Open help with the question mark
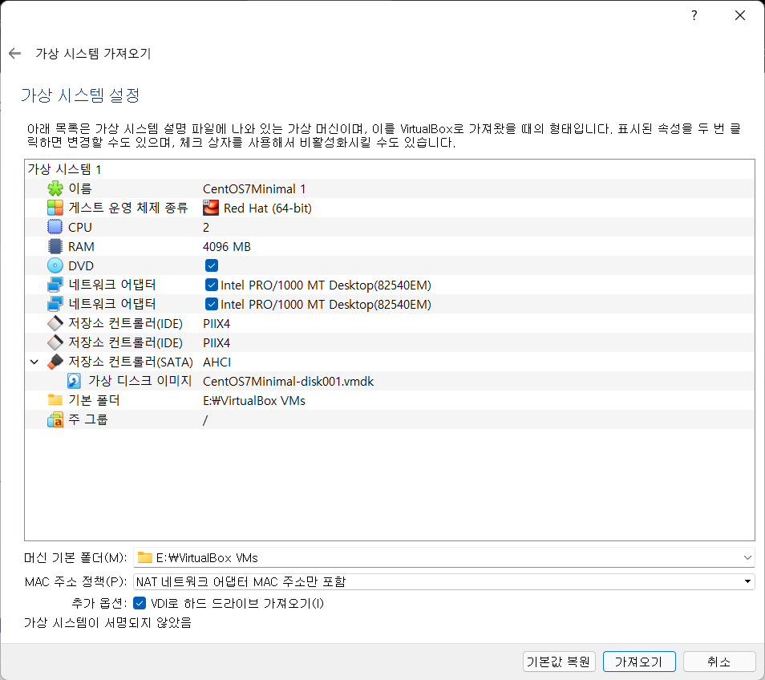This screenshot has width=765, height=680. pyautogui.click(x=694, y=15)
